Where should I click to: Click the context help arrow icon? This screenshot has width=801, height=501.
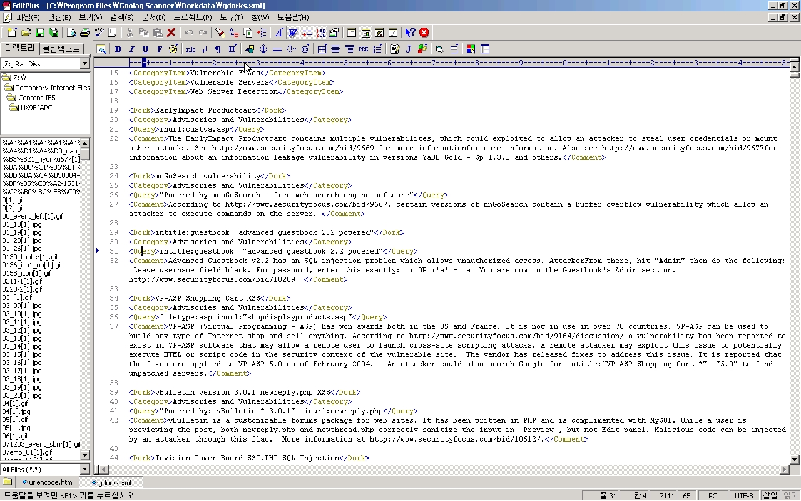click(409, 33)
